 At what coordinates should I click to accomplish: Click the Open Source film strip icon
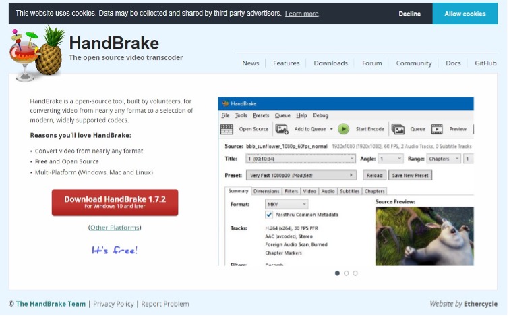[x=227, y=129]
